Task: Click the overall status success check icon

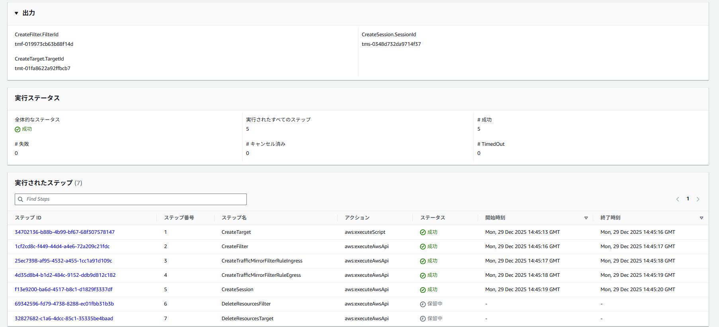Action: pos(18,129)
